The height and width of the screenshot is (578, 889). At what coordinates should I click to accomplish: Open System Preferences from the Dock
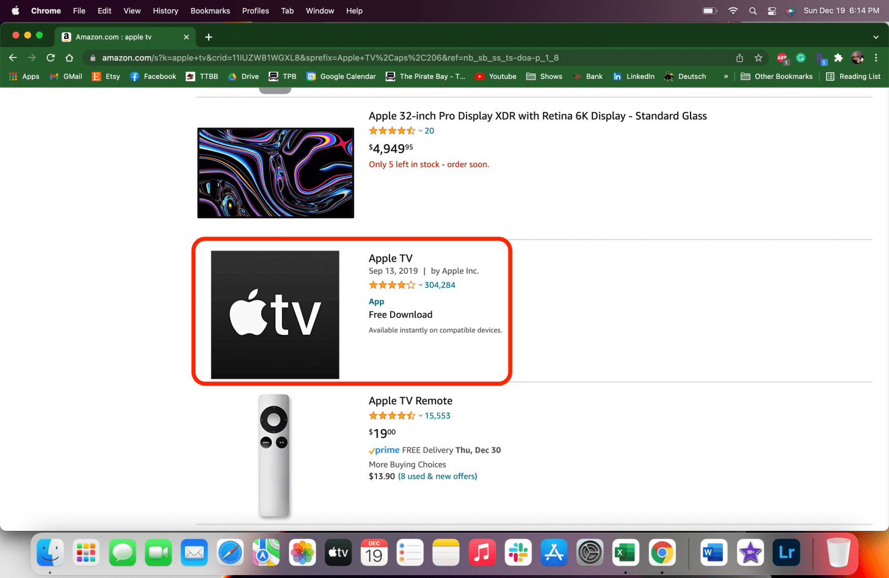590,553
